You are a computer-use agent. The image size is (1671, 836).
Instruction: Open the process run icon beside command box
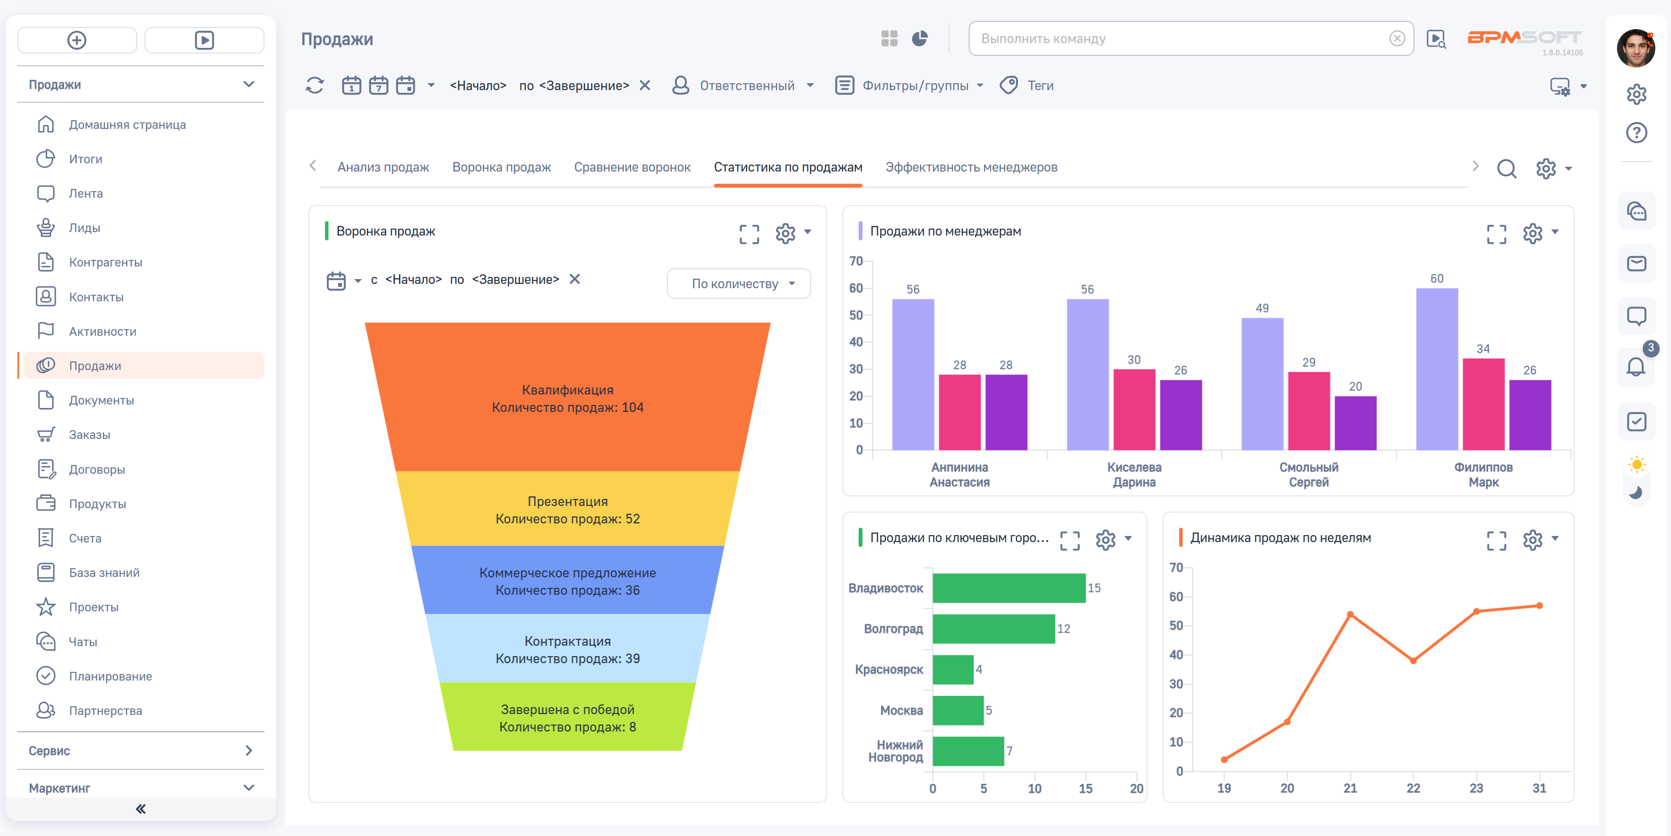[x=1436, y=39]
